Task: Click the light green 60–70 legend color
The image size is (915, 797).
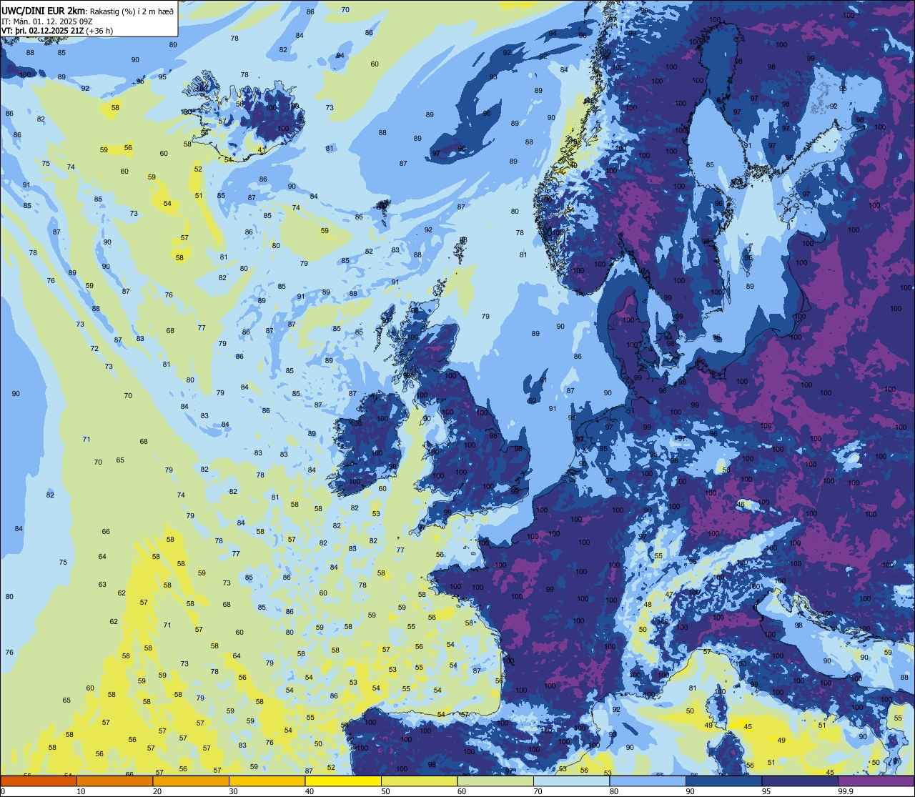Action: 495,781
